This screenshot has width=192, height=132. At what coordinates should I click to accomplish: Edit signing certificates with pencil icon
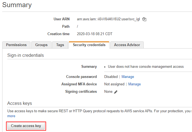point(116,92)
